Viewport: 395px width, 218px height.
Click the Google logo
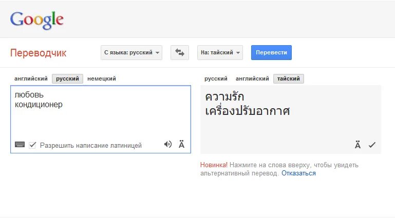(36, 19)
